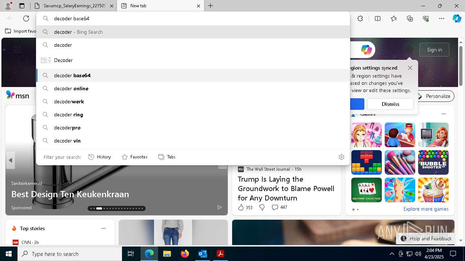Viewport: 465px width, 261px height.
Task: Open Extensions puzzle icon
Action: [x=360, y=18]
